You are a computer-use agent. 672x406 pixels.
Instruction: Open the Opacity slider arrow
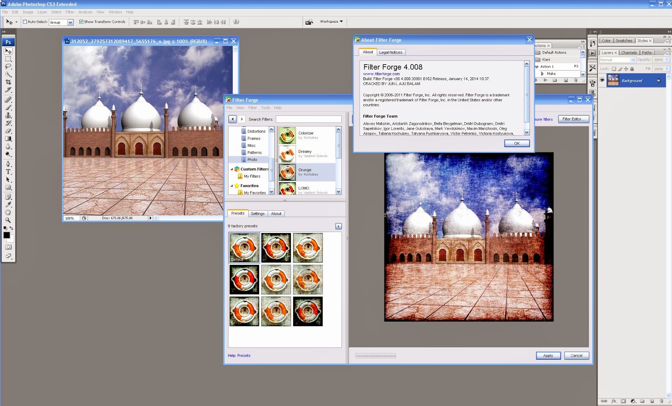click(x=667, y=60)
